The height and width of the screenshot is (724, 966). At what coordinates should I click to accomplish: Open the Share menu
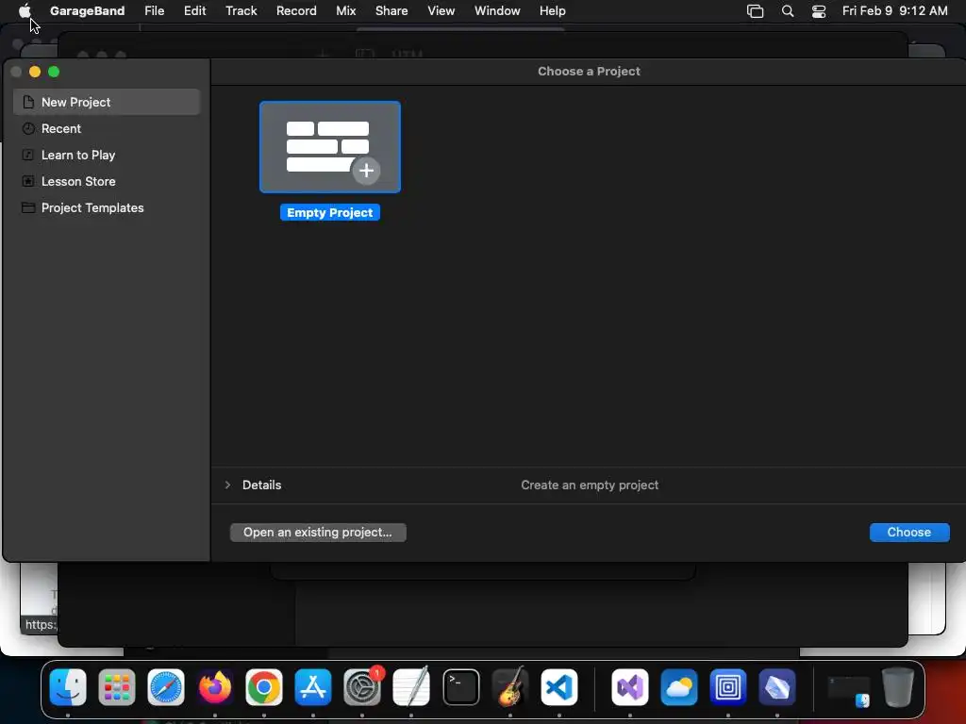point(391,10)
